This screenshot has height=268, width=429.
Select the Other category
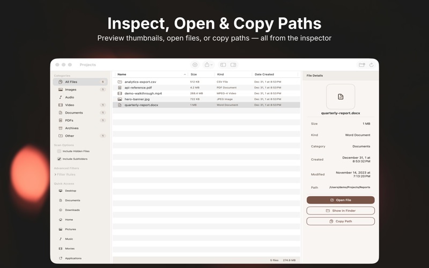[x=80, y=136]
